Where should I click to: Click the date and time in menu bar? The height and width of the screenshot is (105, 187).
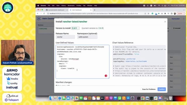pos(178,6)
